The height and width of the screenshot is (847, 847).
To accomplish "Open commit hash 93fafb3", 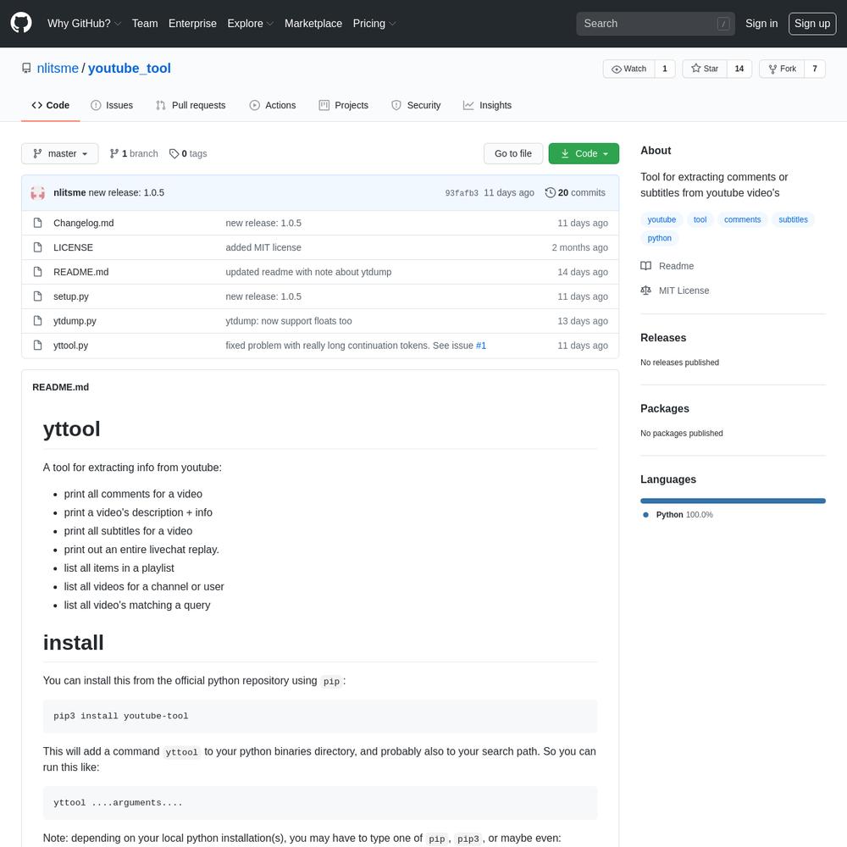I will tap(462, 193).
